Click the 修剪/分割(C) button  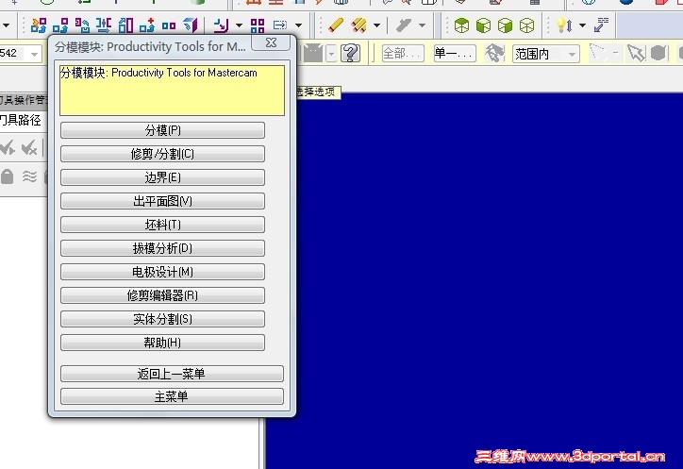click(x=162, y=154)
